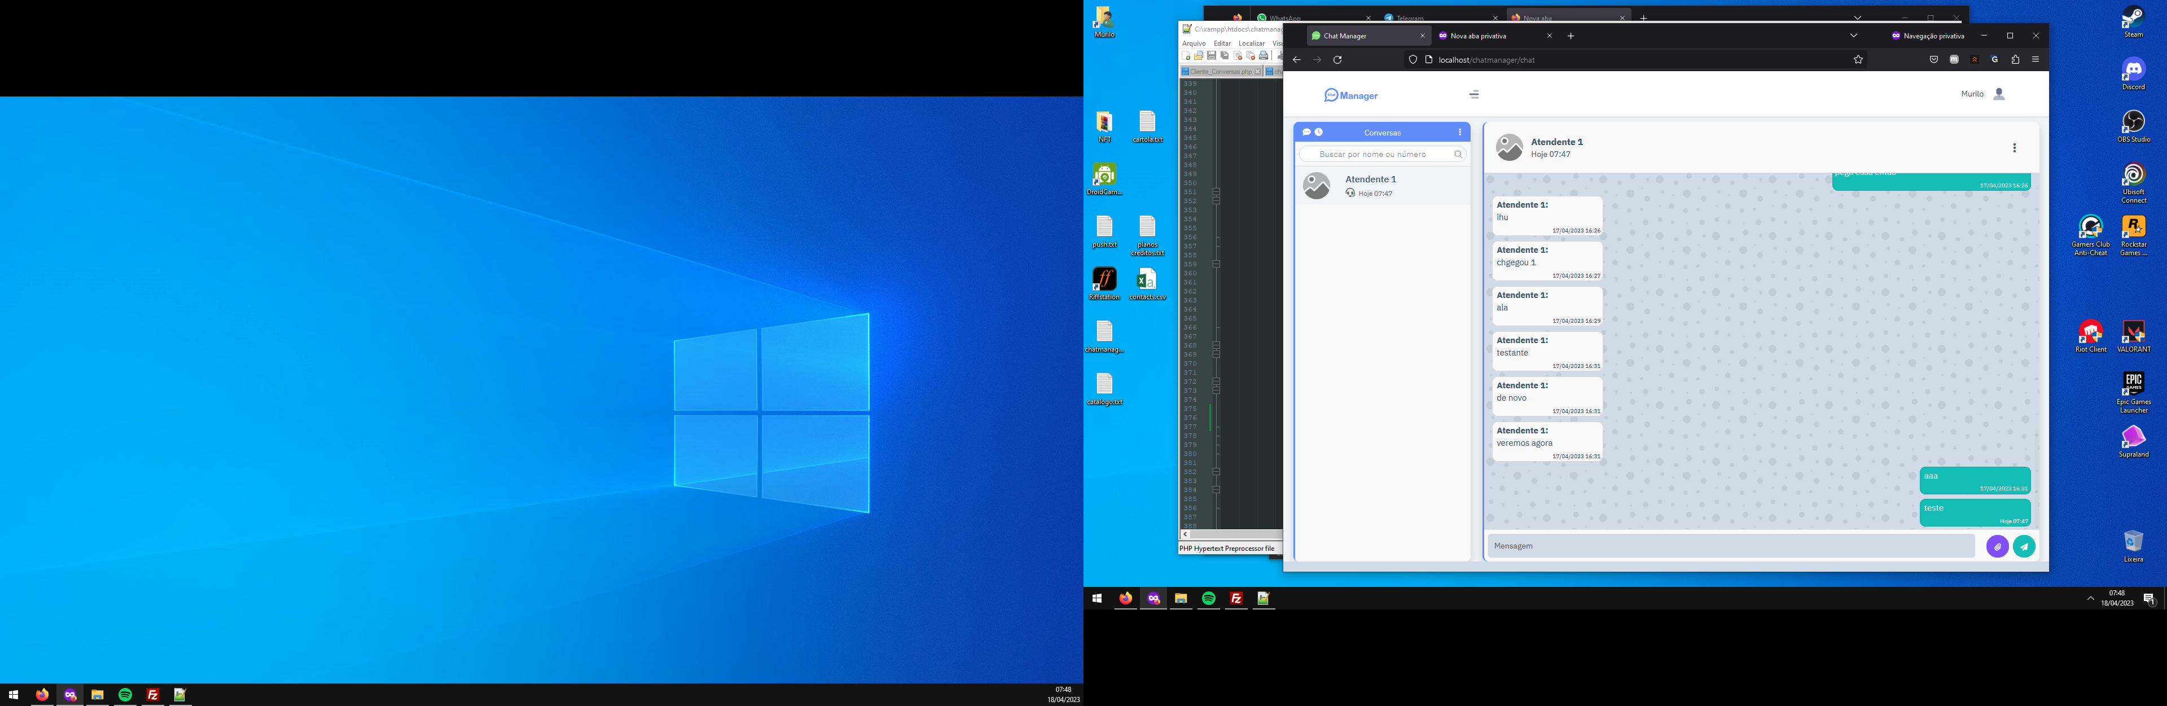Click the teal send message button

pyautogui.click(x=2024, y=546)
